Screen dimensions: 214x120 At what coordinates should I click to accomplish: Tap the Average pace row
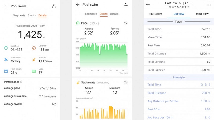[x=30, y=88]
